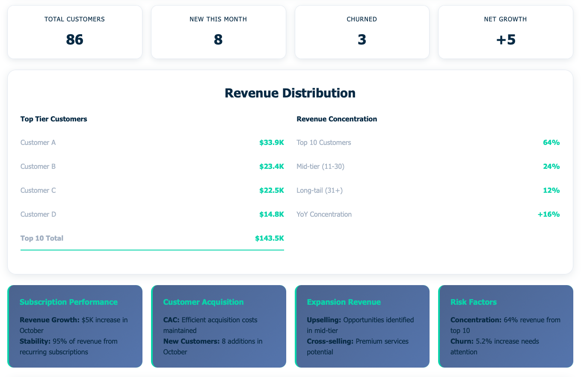Click the Customer Acquisition panel
581x377 pixels.
coord(218,326)
